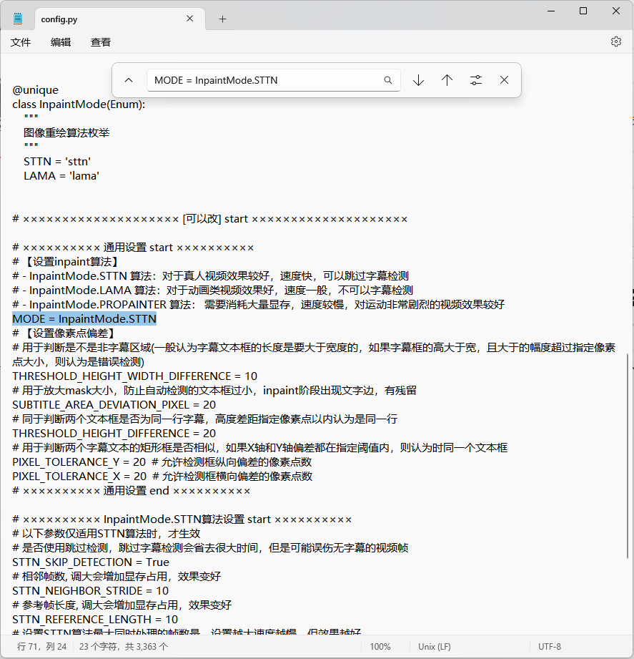
Task: Click the Unix (LF) line-ending indicator
Action: 434,646
